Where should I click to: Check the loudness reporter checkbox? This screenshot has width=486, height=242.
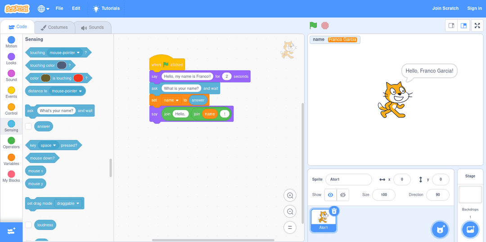click(x=28, y=224)
